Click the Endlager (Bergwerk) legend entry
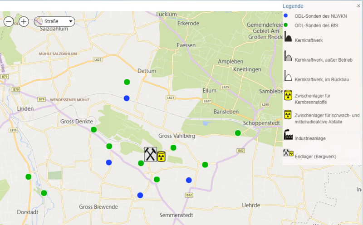 point(315,157)
